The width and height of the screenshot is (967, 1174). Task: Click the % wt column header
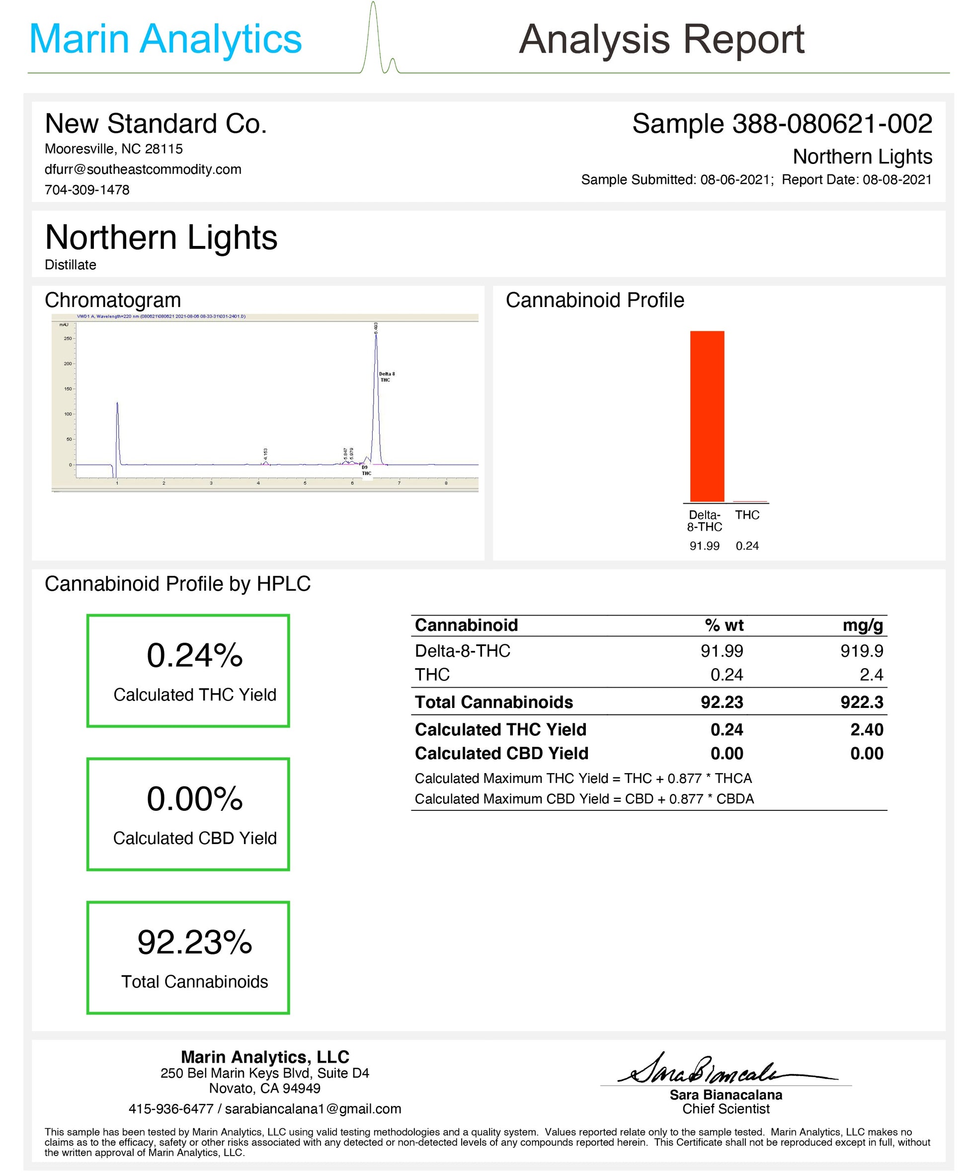724,626
